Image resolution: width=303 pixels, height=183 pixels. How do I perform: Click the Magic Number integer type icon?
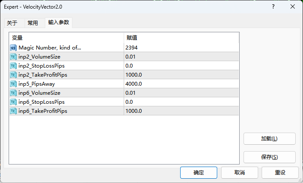(x=13, y=47)
